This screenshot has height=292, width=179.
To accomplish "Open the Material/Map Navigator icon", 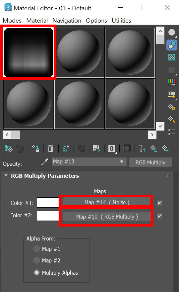I will point(172,132).
